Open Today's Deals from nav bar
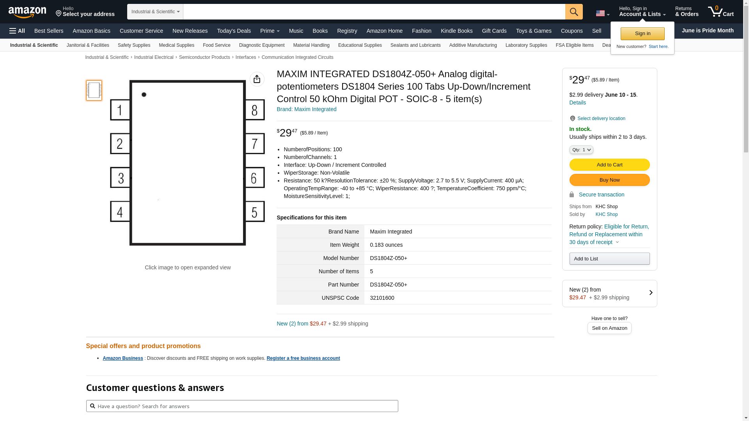 point(234,31)
